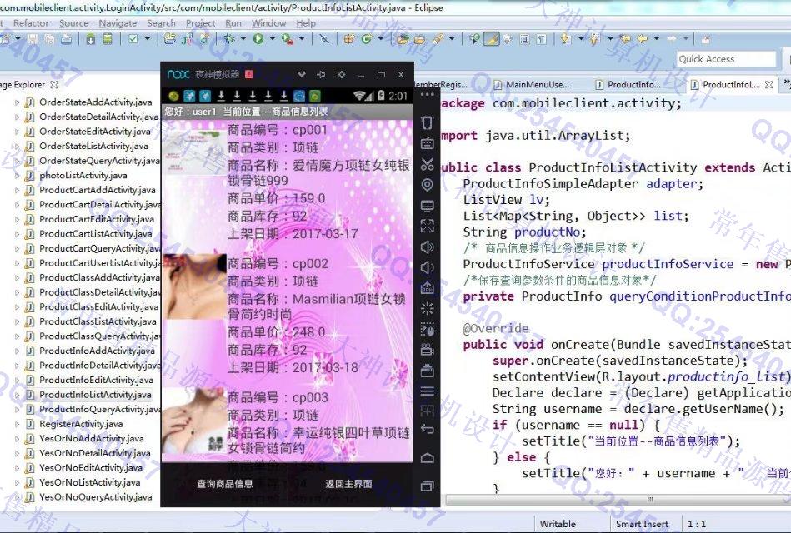The image size is (791, 533).
Task: Click the Last Edit Location arrow icon
Action: [x=625, y=39]
